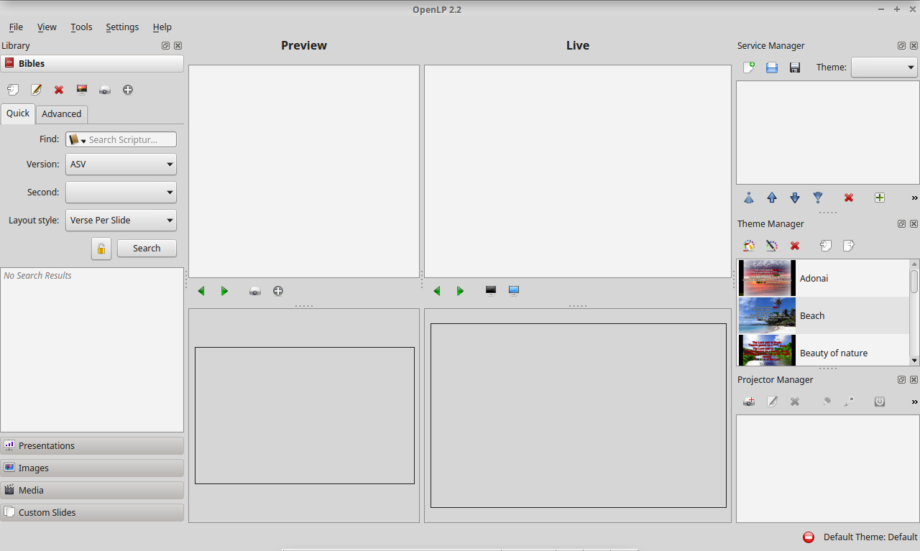Send the Preview slide to Live via the projector icon
The image size is (920, 551).
(x=255, y=291)
